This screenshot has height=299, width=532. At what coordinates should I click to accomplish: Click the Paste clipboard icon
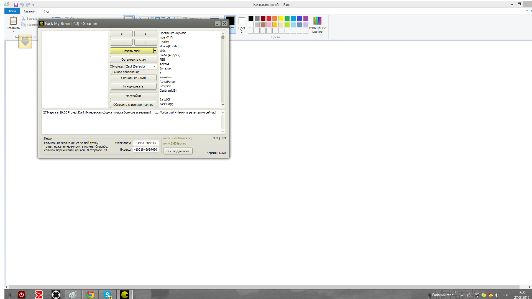coord(13,21)
